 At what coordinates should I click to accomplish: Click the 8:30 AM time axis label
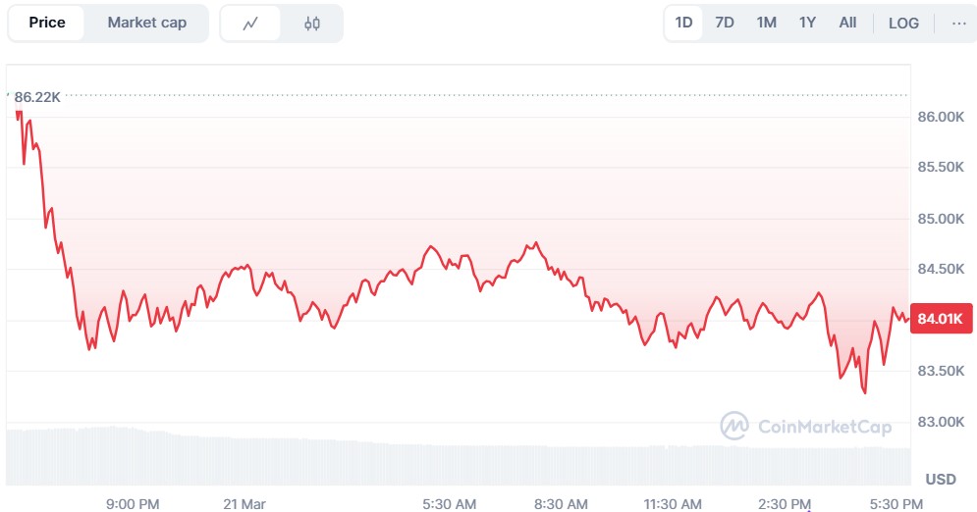tap(561, 503)
